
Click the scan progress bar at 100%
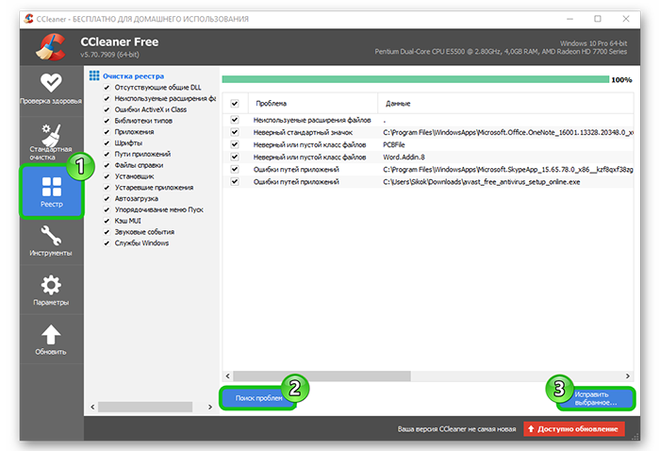click(416, 79)
